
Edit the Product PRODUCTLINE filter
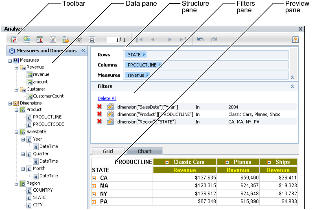(x=110, y=114)
